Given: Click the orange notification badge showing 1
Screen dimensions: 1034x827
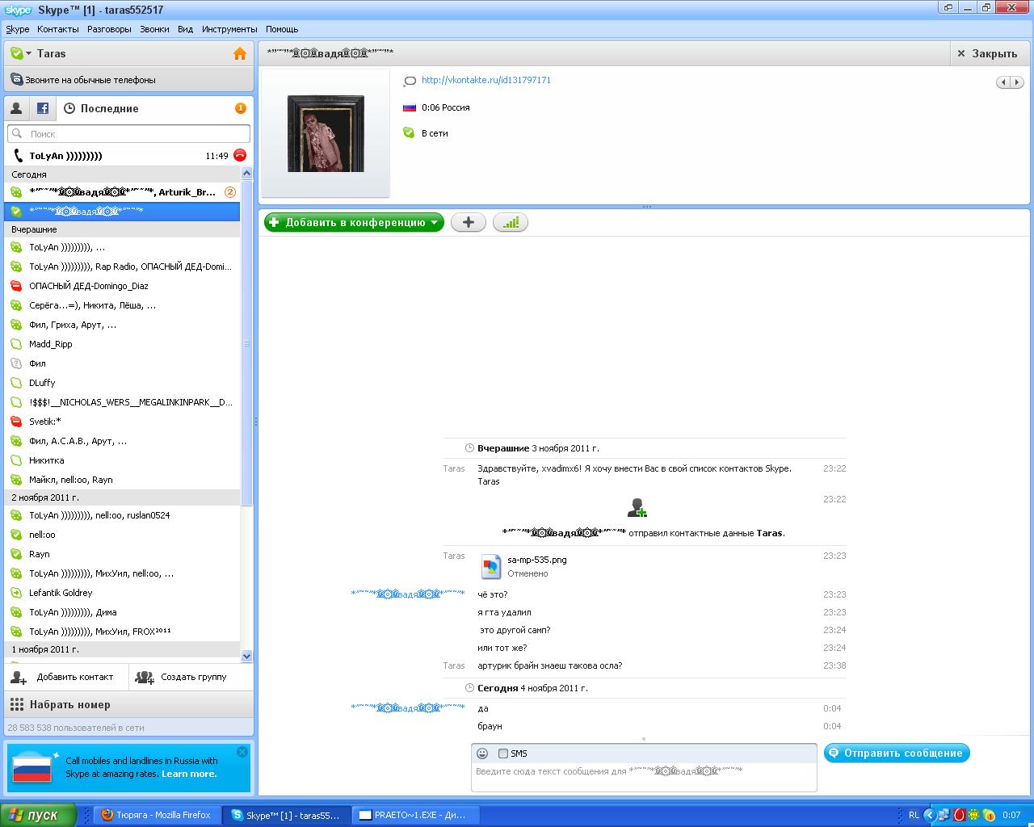Looking at the screenshot, I should (240, 108).
